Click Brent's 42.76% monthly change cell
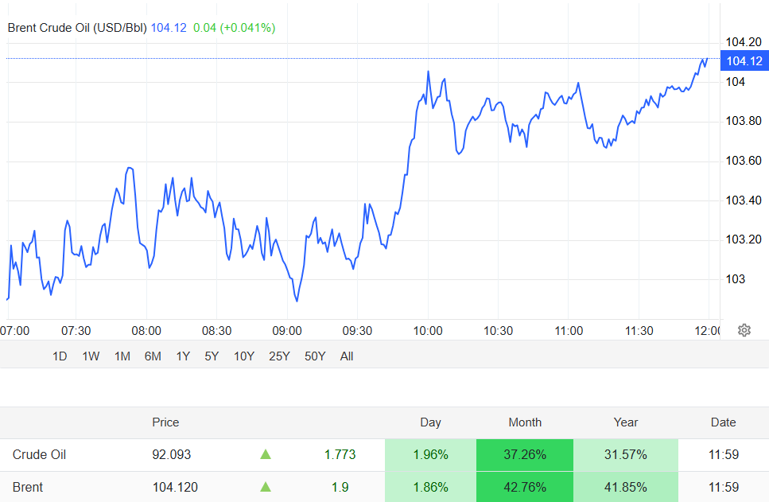Screen dimensions: 769x502 coord(524,487)
